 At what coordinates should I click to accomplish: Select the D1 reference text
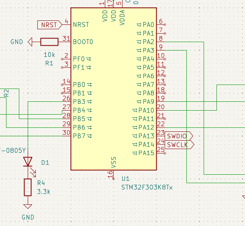pos(45,163)
